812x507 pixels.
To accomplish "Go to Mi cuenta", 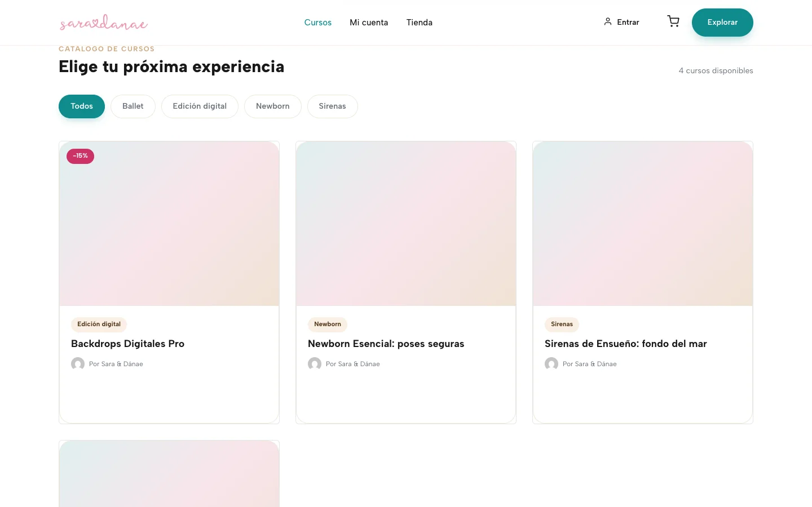I will click(x=369, y=23).
